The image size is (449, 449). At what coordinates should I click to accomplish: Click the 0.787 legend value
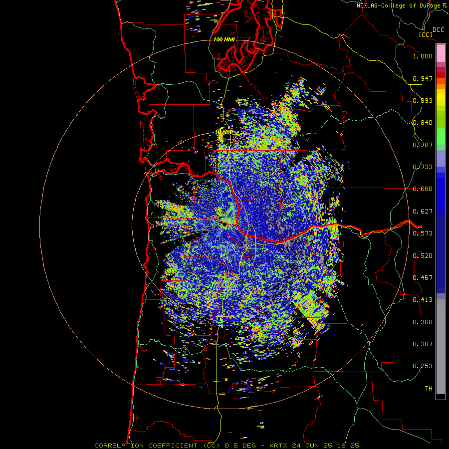423,145
